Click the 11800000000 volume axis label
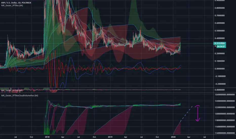Viewport: 236px width, 139px height. pyautogui.click(x=225, y=120)
